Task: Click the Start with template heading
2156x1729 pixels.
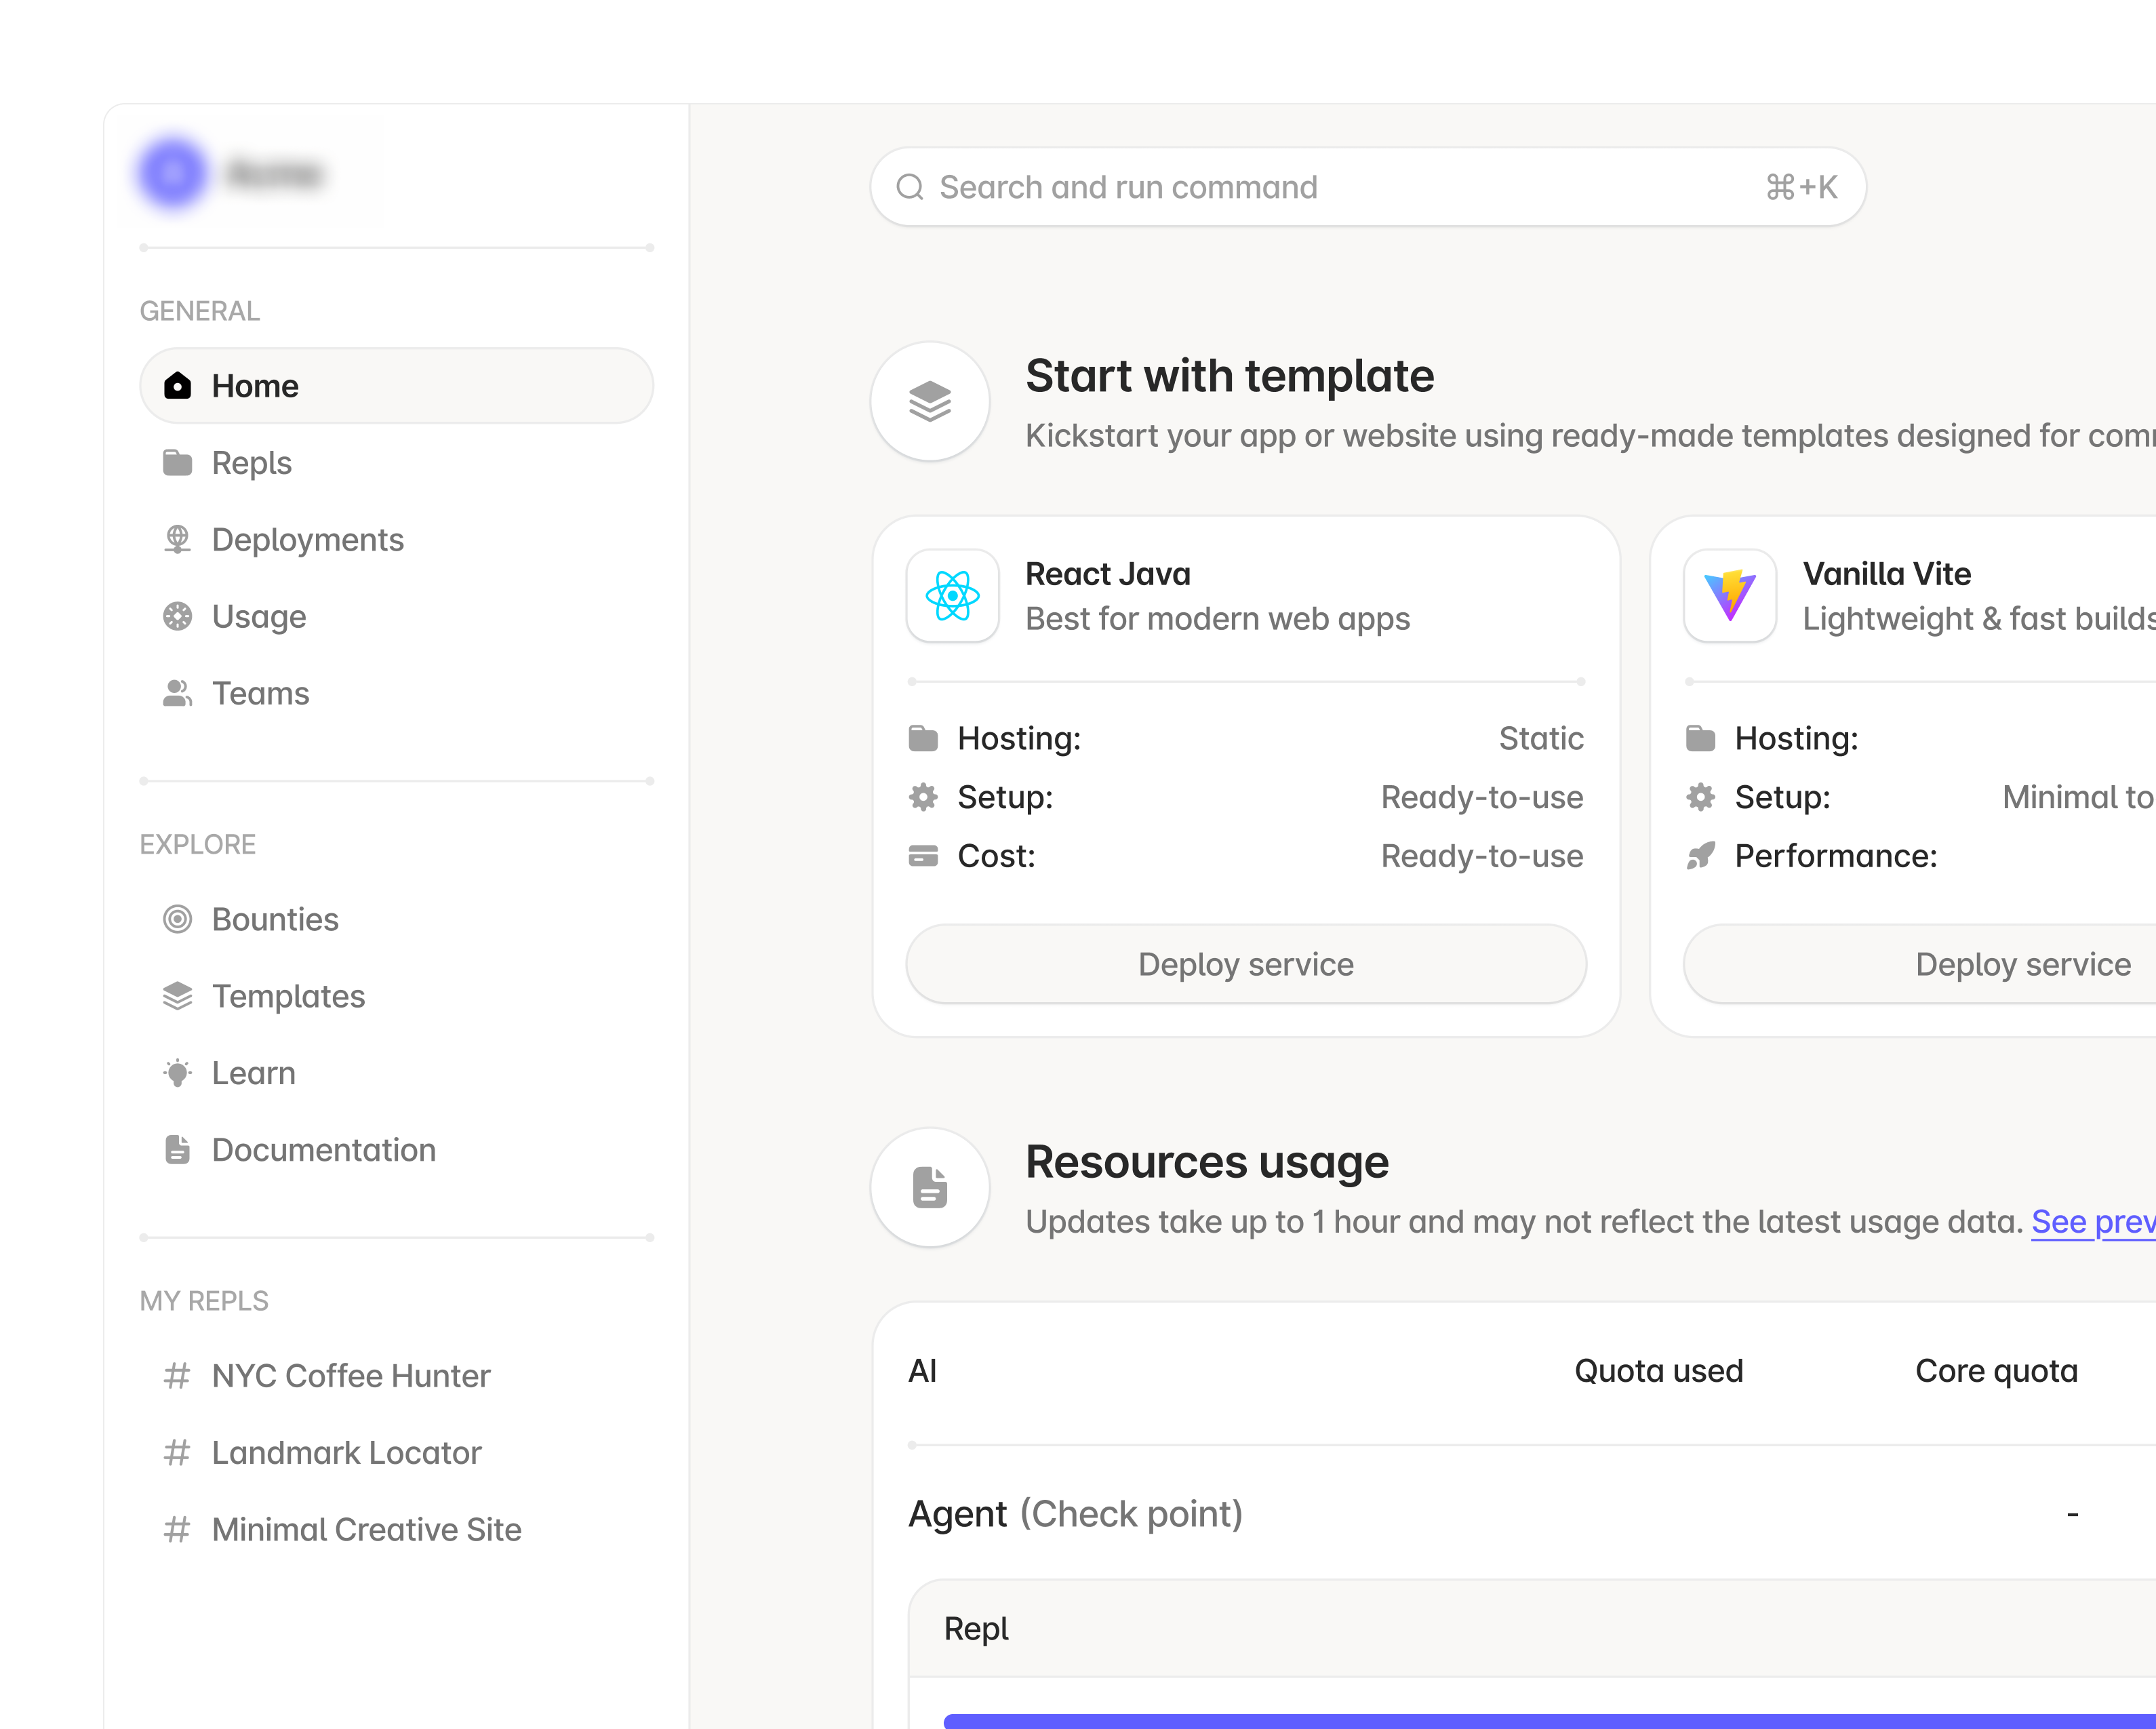Action: pos(1230,376)
